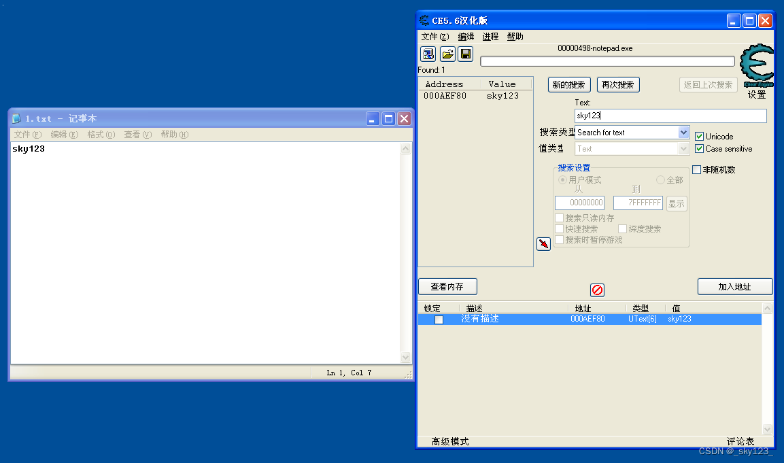The image size is (784, 463).
Task: Toggle the Unicode checkbox
Action: coord(700,137)
